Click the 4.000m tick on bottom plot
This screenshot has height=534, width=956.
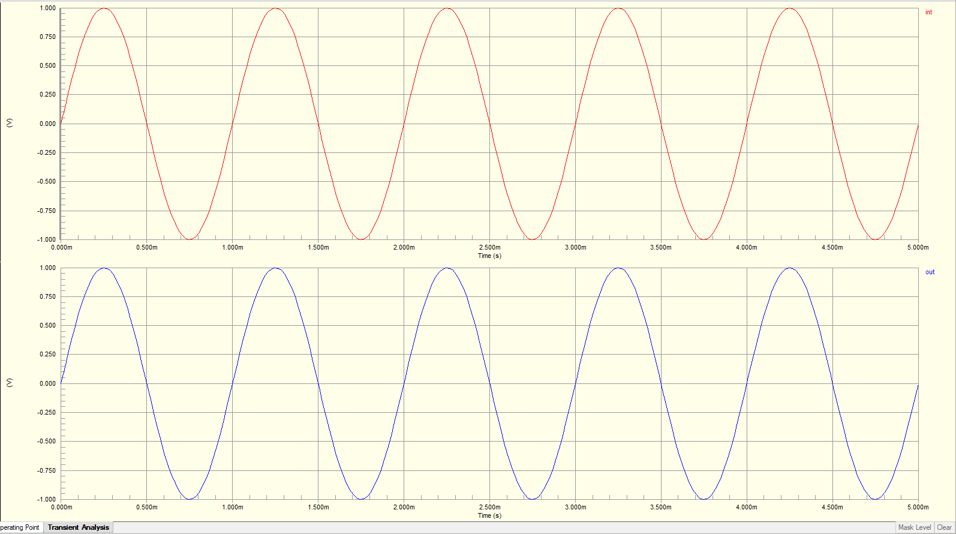[747, 507]
